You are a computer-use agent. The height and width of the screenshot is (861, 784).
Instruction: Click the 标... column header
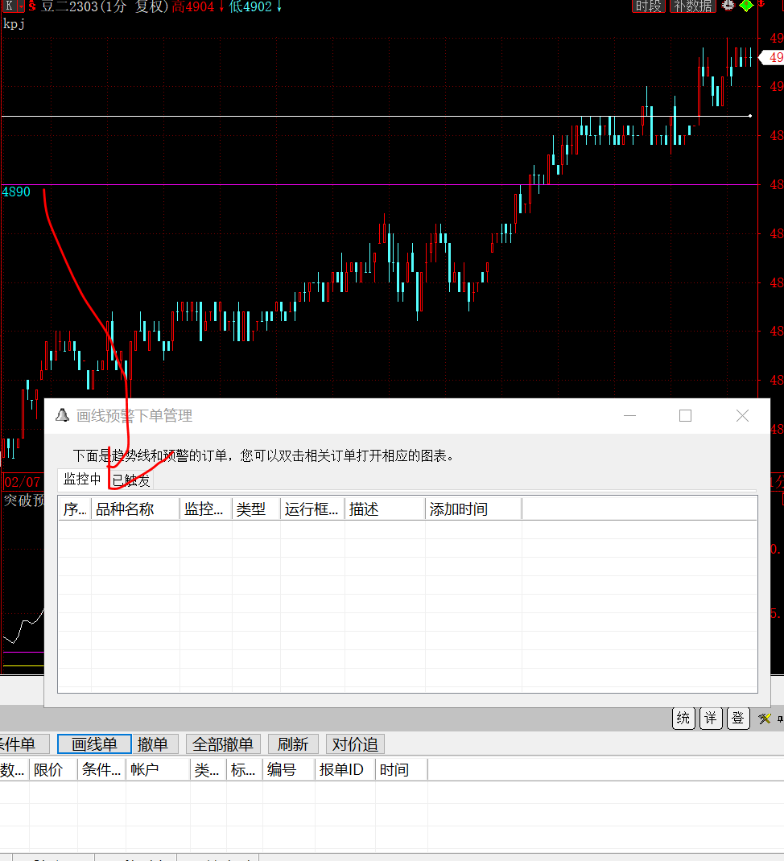click(245, 770)
